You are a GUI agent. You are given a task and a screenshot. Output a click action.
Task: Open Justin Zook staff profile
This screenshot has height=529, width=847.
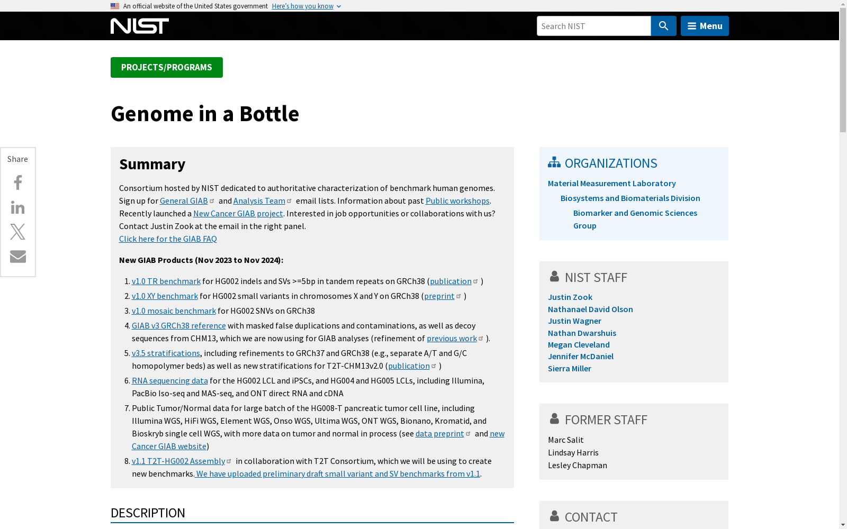[570, 297]
